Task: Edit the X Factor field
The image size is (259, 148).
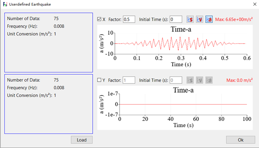Action: [129, 19]
